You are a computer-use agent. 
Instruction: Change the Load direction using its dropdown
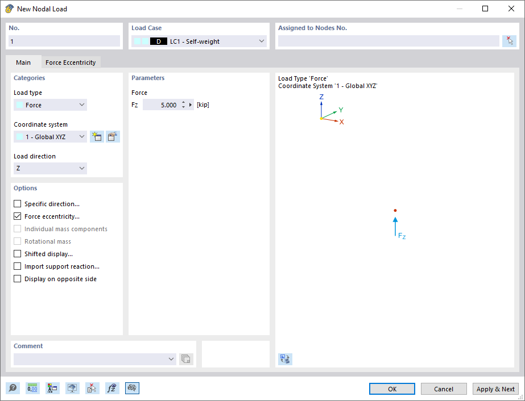tap(81, 168)
